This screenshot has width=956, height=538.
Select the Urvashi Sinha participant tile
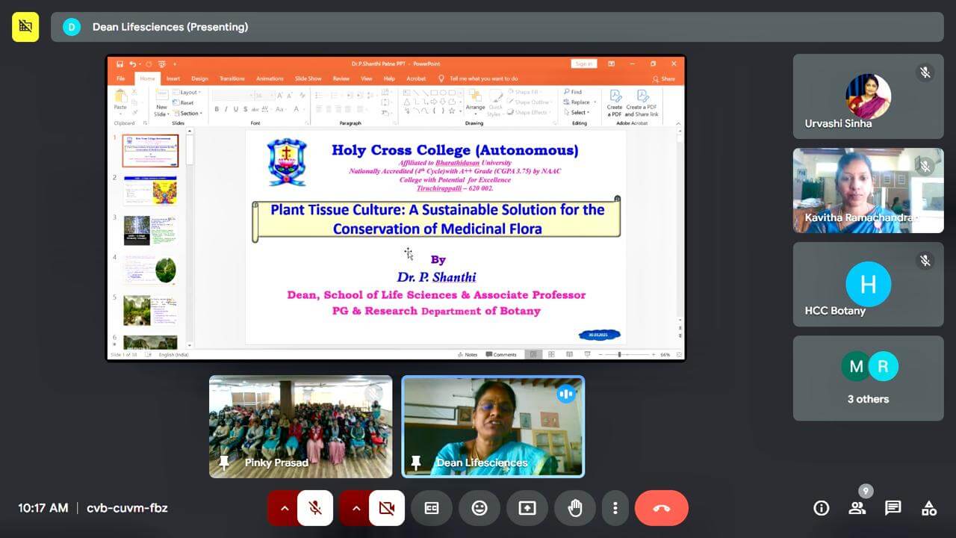868,96
